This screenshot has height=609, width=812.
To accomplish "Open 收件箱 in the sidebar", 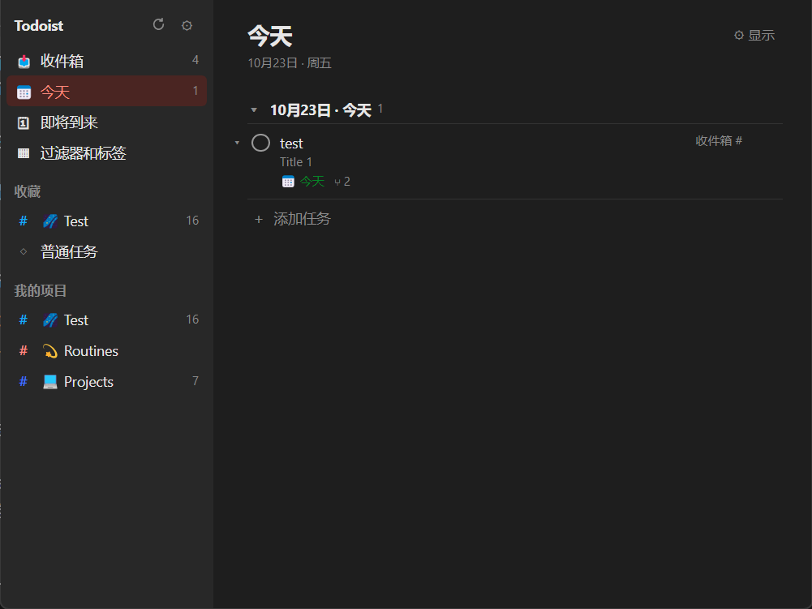I will 107,61.
